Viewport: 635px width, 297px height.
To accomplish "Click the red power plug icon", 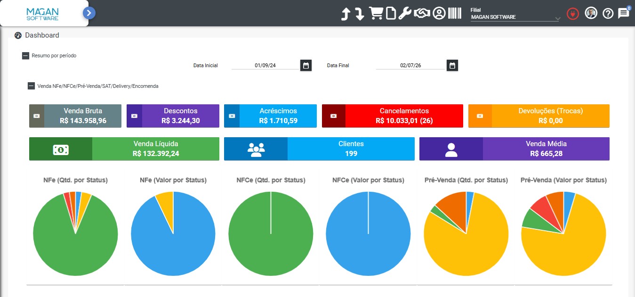I will 572,14.
